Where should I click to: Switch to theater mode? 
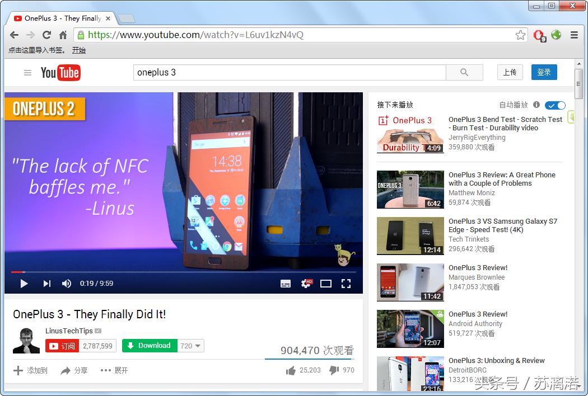[x=326, y=284]
